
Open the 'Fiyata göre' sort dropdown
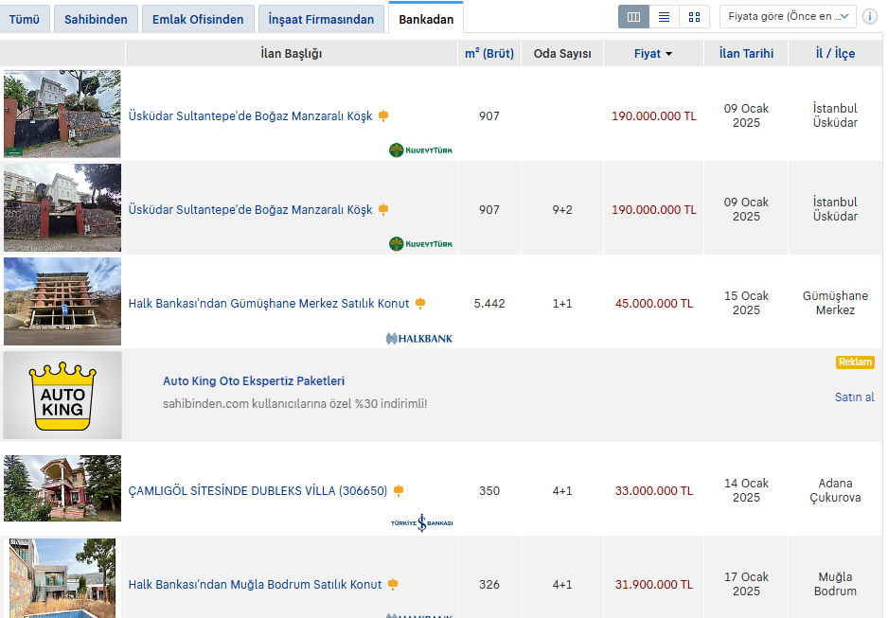[x=787, y=17]
